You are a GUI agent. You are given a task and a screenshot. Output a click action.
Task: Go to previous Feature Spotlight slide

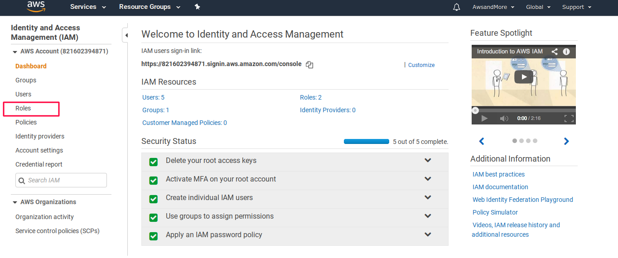tap(482, 141)
